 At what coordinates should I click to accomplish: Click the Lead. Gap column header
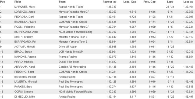130,2
